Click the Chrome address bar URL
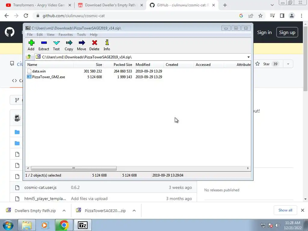The image size is (308, 231). click(74, 16)
